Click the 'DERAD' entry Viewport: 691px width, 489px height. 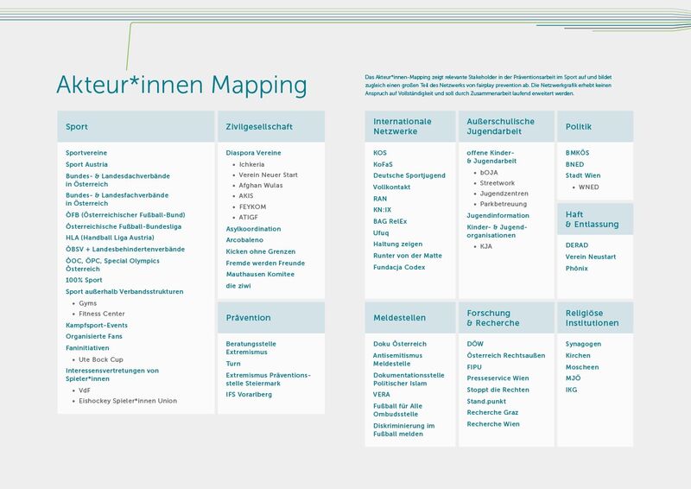pos(577,245)
